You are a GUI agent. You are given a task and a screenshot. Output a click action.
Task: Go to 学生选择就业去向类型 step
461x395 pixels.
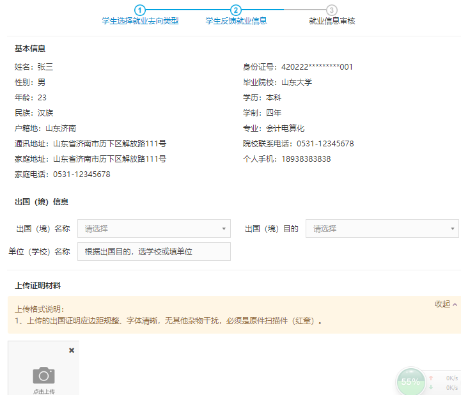coord(140,21)
